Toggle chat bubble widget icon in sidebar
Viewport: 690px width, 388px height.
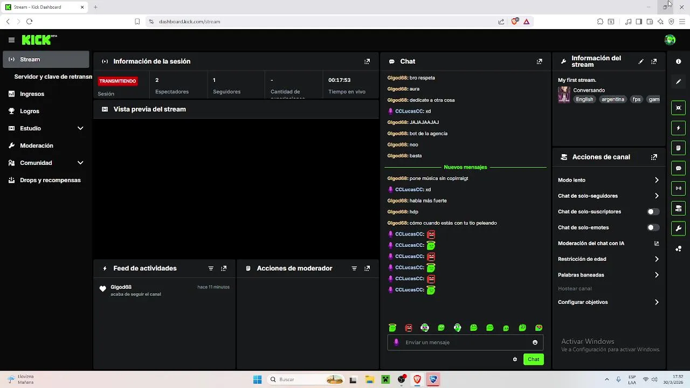pyautogui.click(x=678, y=168)
